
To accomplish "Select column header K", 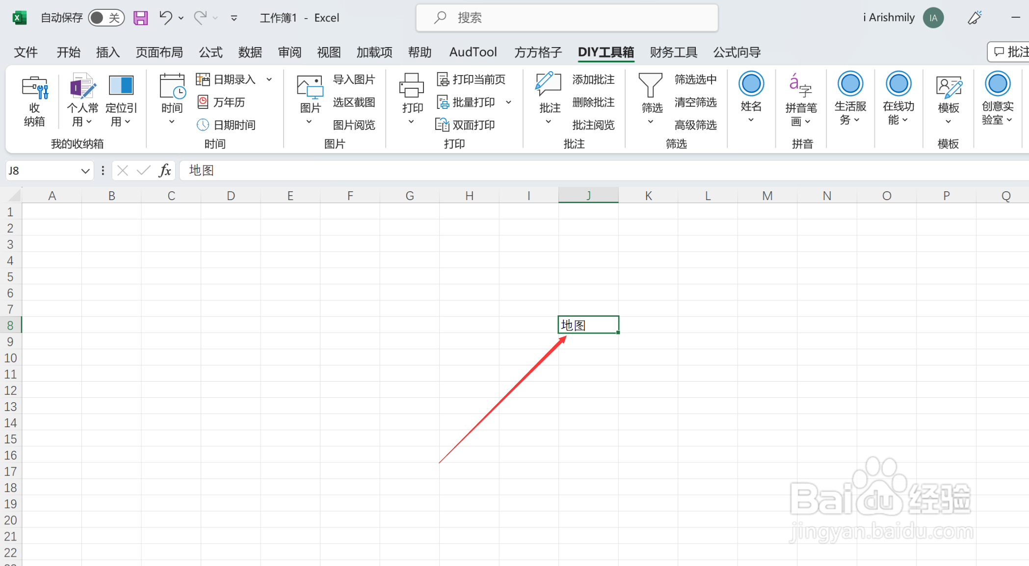I will tap(648, 196).
